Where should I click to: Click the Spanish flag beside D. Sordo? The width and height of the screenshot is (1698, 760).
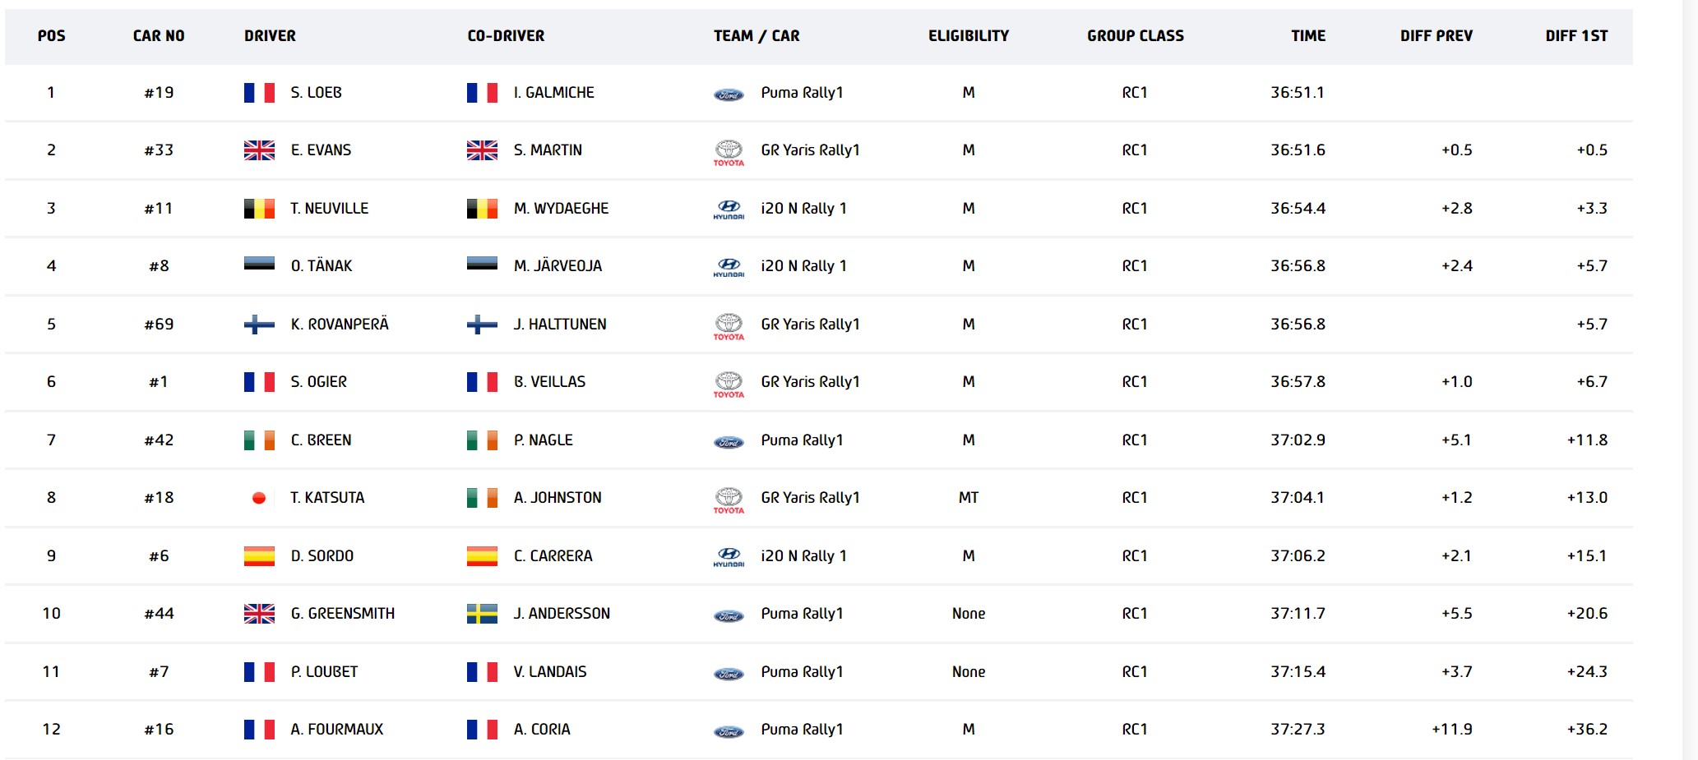click(259, 556)
